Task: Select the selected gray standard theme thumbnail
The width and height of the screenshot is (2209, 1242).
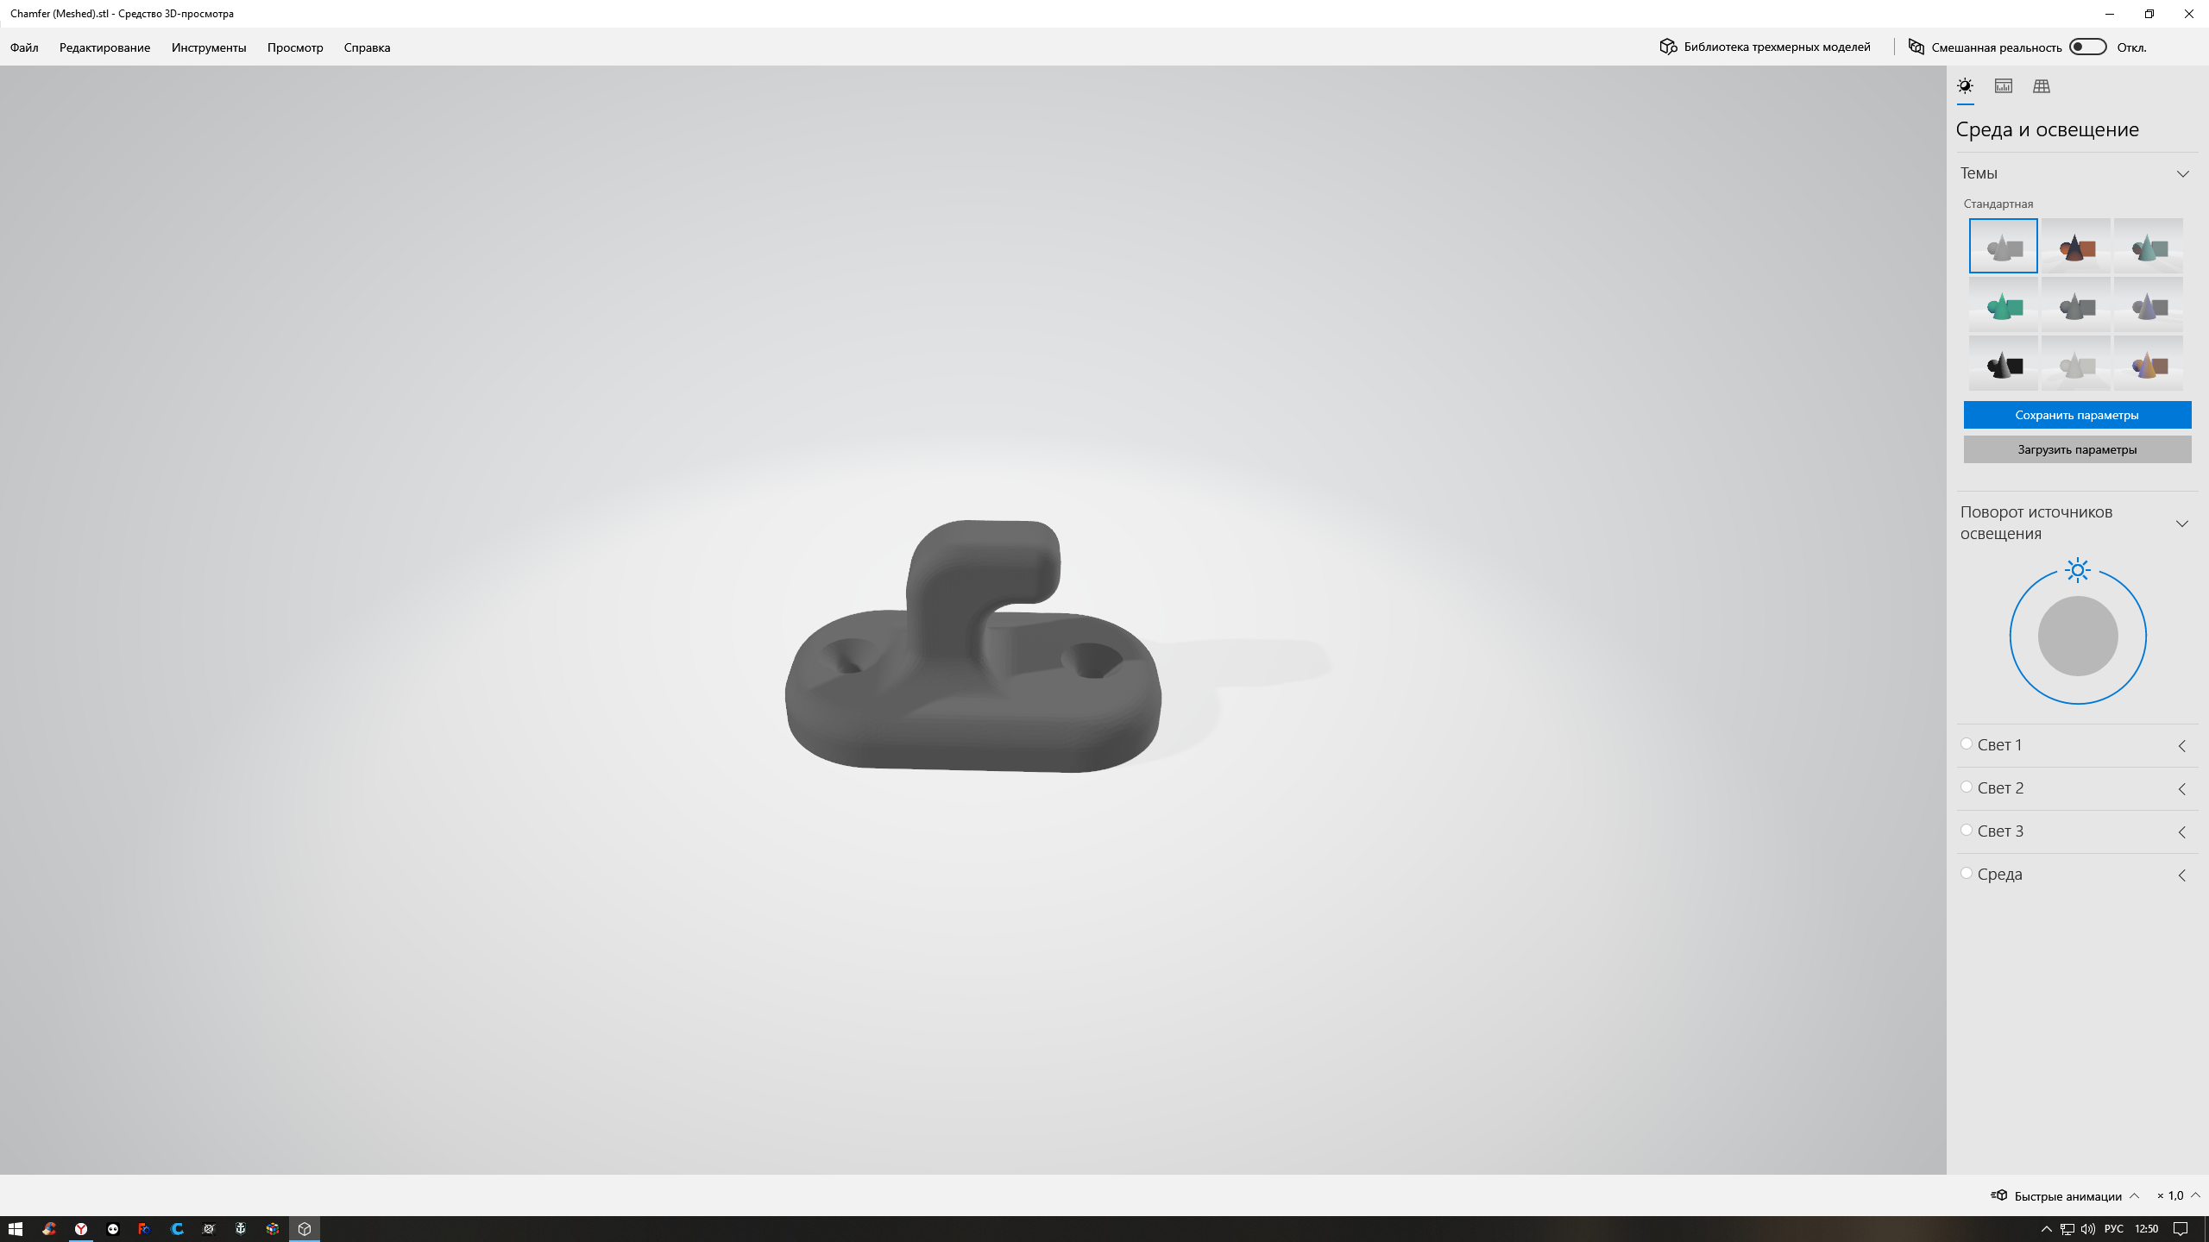Action: tap(2003, 246)
